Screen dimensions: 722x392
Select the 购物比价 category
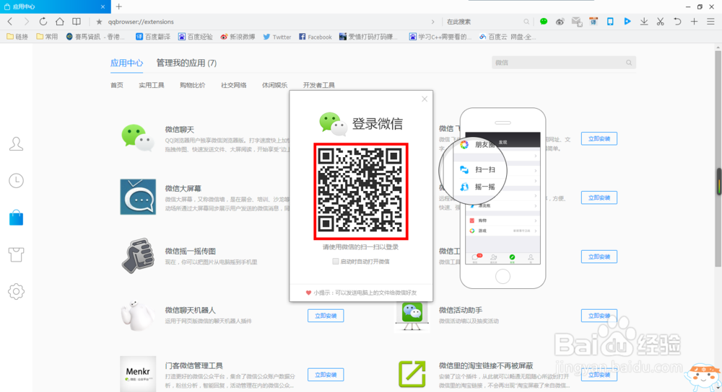click(193, 85)
